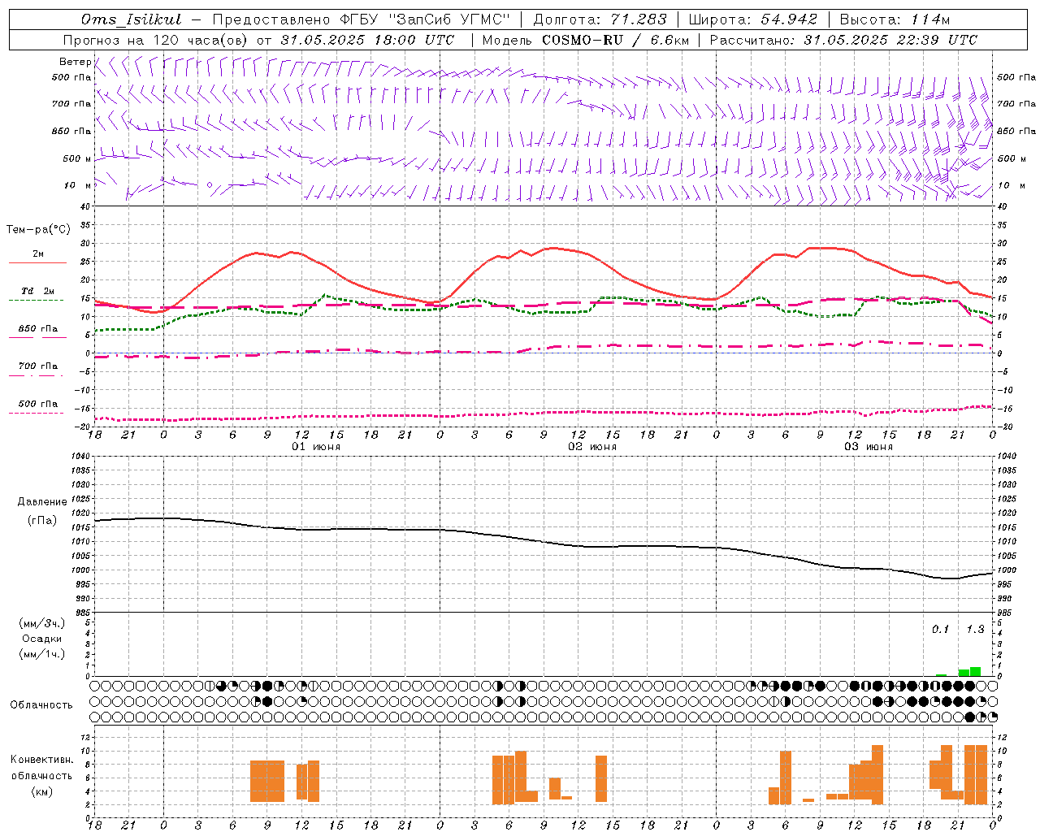Click the Td 2м dew point legend
This screenshot has width=1040, height=832.
pos(37,291)
